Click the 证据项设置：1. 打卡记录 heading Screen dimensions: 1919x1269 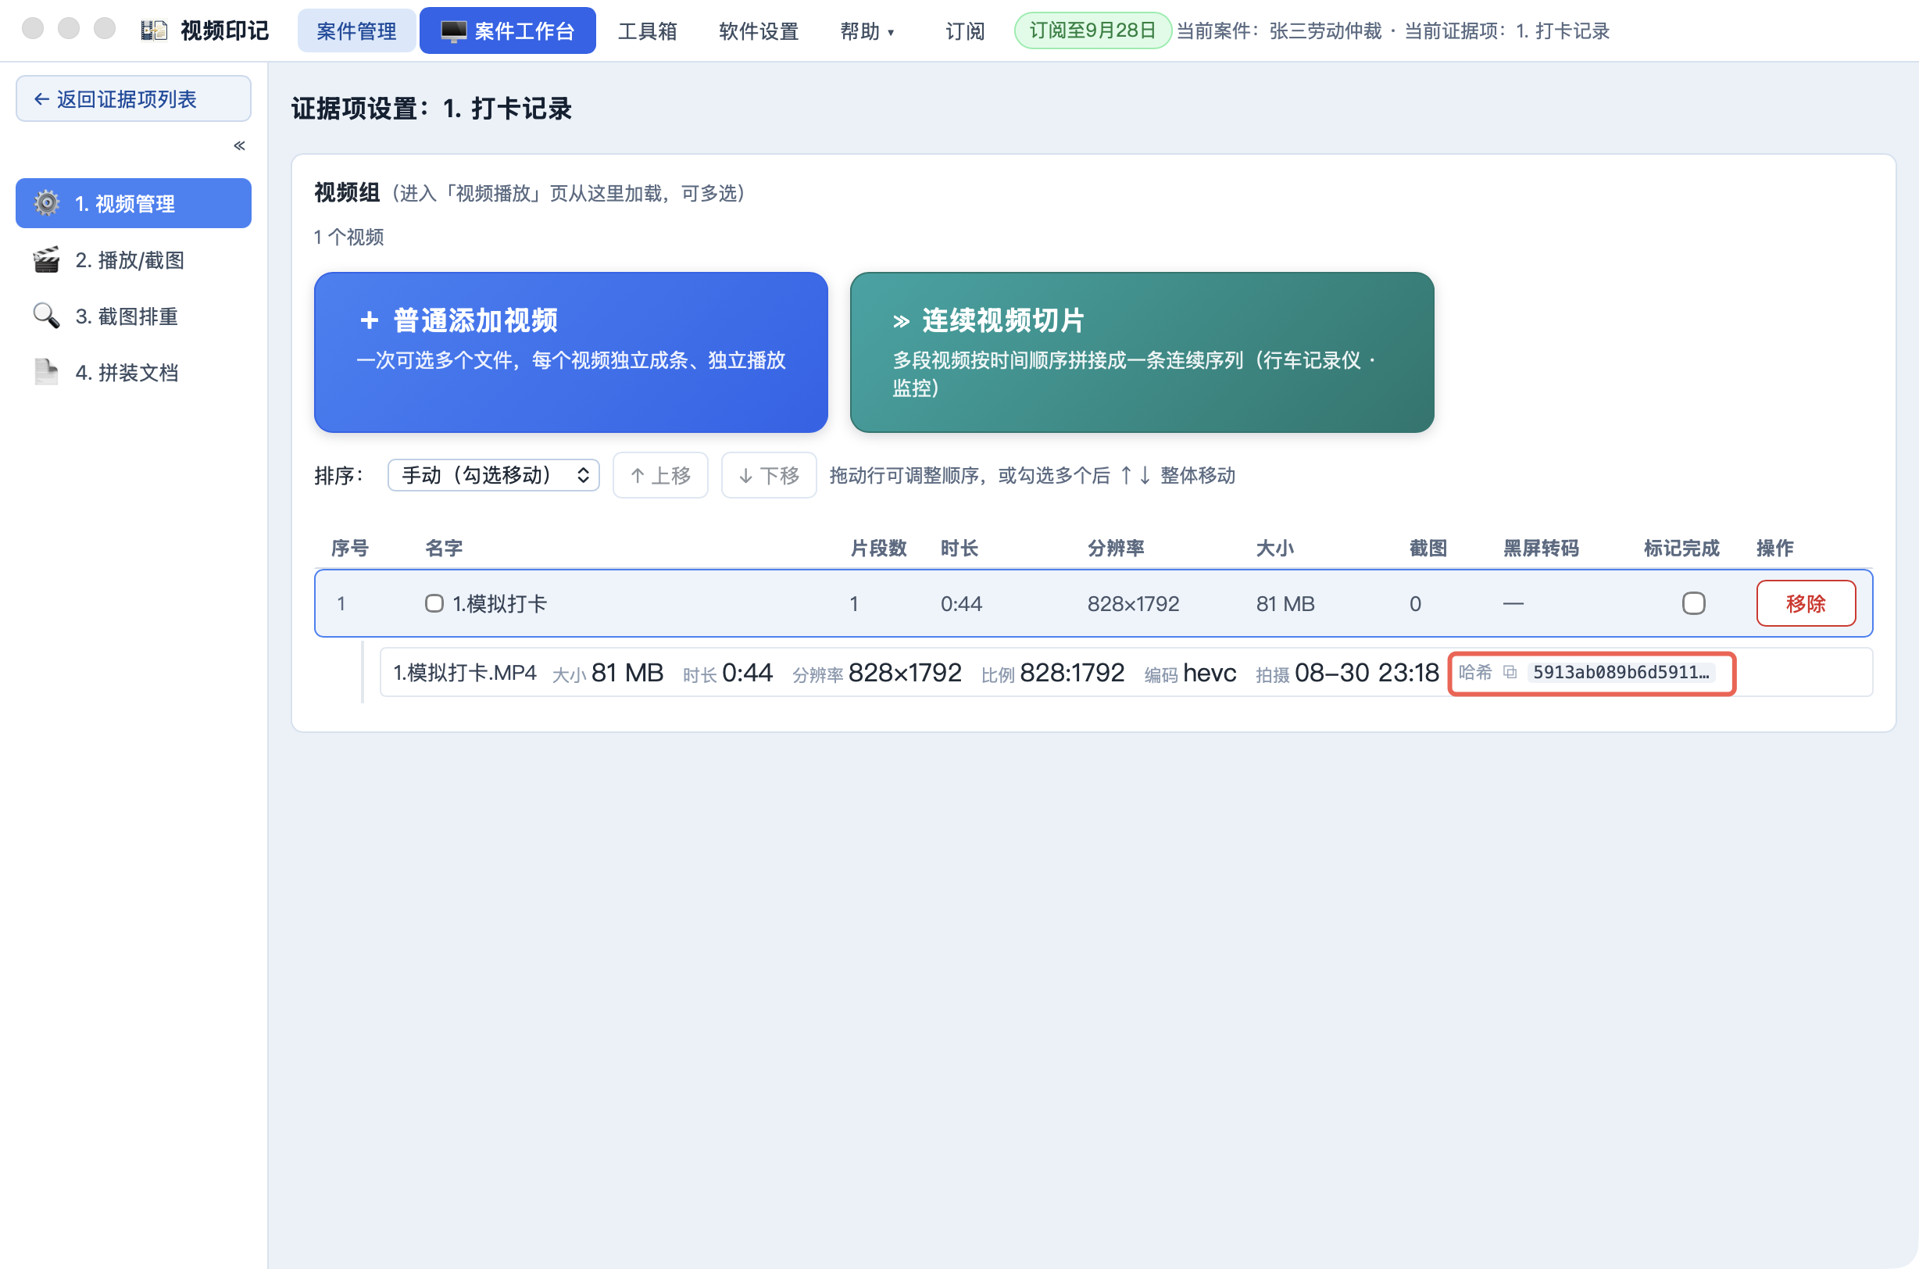click(x=432, y=109)
